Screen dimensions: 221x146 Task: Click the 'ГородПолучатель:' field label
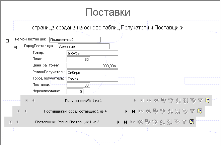tap(48, 78)
